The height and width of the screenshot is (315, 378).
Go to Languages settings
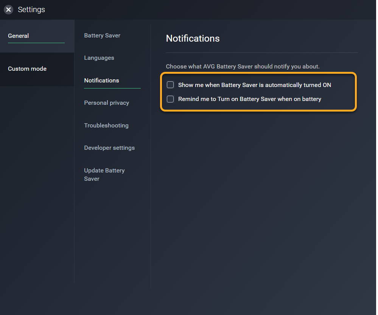coord(99,58)
